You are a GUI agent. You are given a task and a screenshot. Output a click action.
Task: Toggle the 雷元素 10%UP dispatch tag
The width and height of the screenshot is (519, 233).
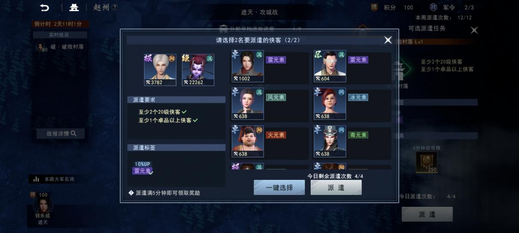click(x=142, y=168)
